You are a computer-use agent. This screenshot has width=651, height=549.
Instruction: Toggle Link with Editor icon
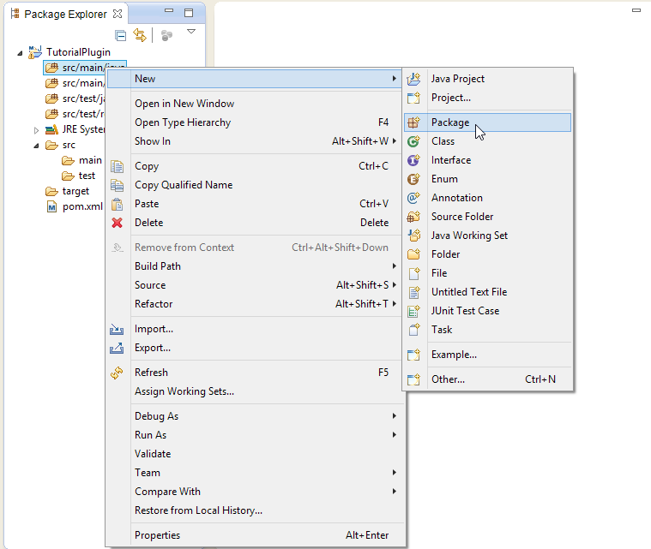tap(140, 35)
